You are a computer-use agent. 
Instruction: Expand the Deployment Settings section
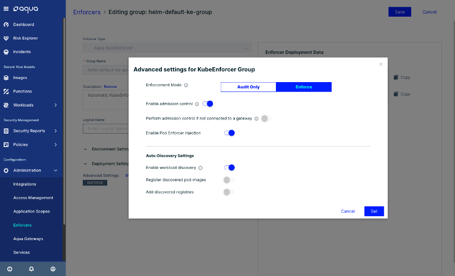tap(85, 164)
